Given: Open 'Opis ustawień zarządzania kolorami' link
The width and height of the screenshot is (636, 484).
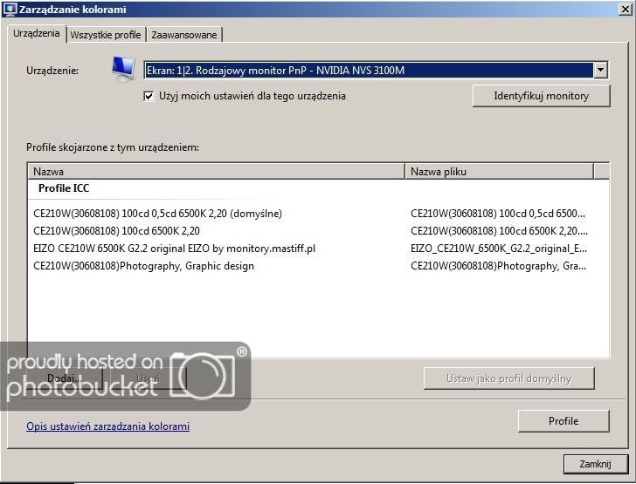Looking at the screenshot, I should pos(108,426).
